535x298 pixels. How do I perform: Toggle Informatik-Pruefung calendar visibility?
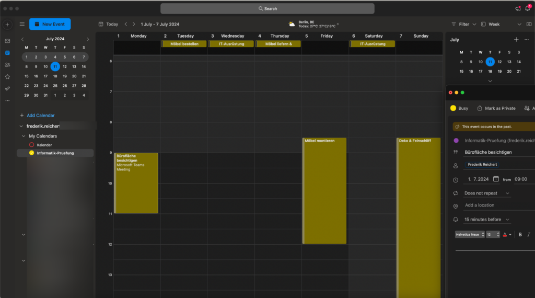(31, 153)
